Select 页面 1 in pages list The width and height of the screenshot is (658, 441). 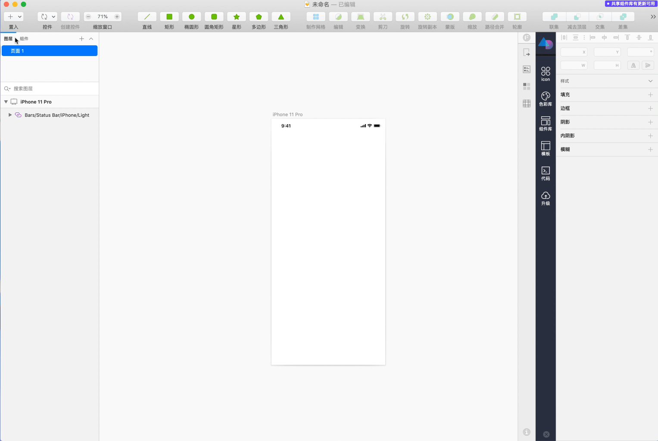(x=50, y=51)
